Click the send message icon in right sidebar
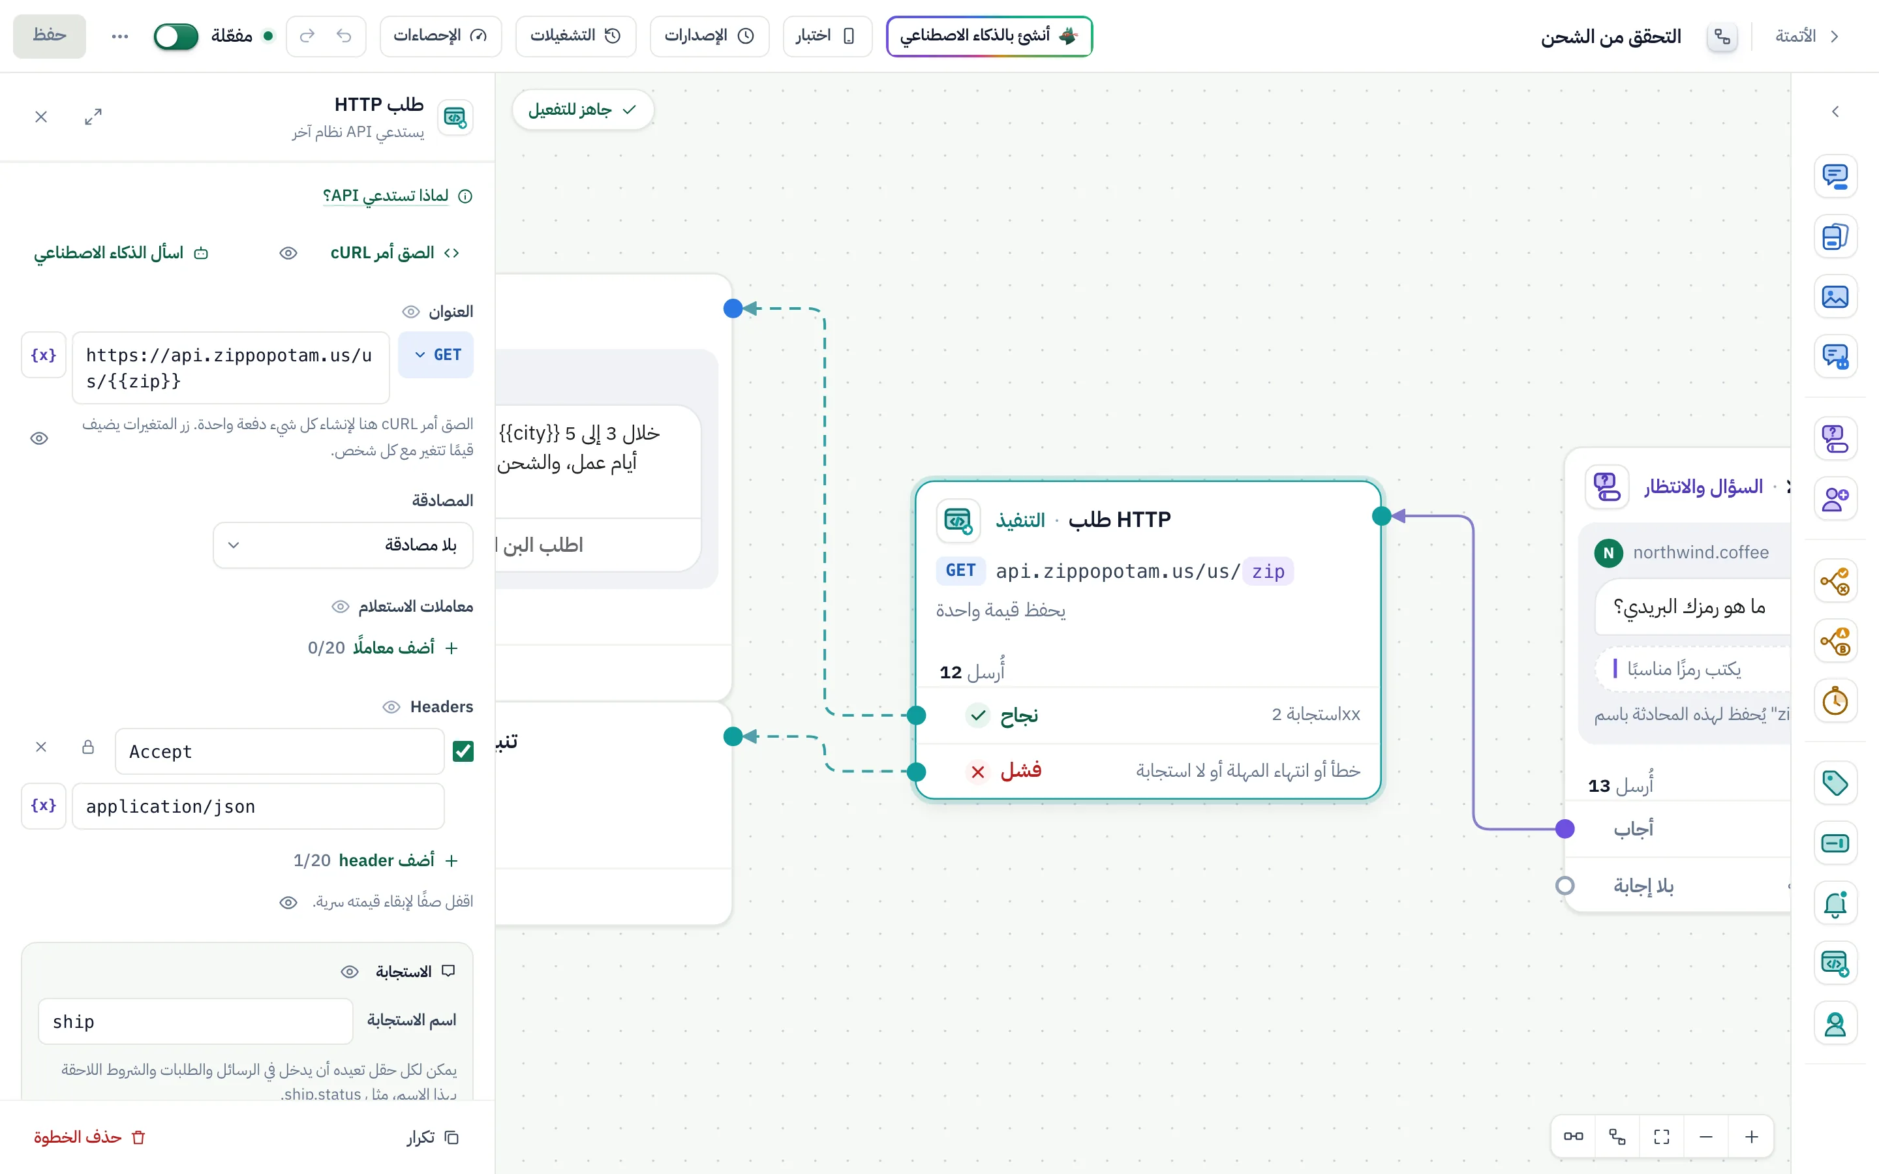This screenshot has width=1879, height=1174. tap(1835, 176)
